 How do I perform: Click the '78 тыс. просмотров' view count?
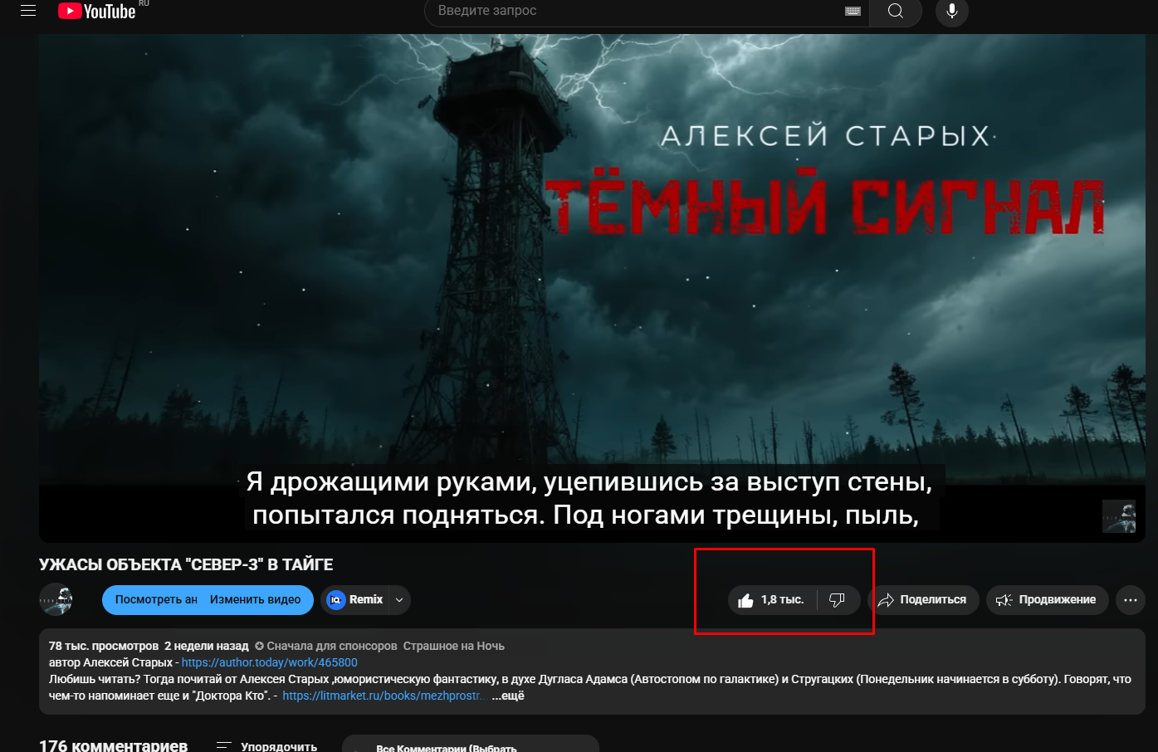coord(104,646)
